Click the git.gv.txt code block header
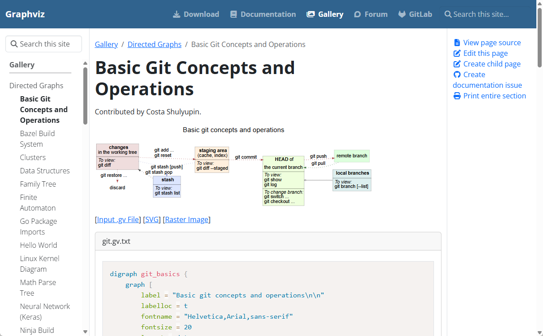This screenshot has height=336, width=543. click(268, 242)
